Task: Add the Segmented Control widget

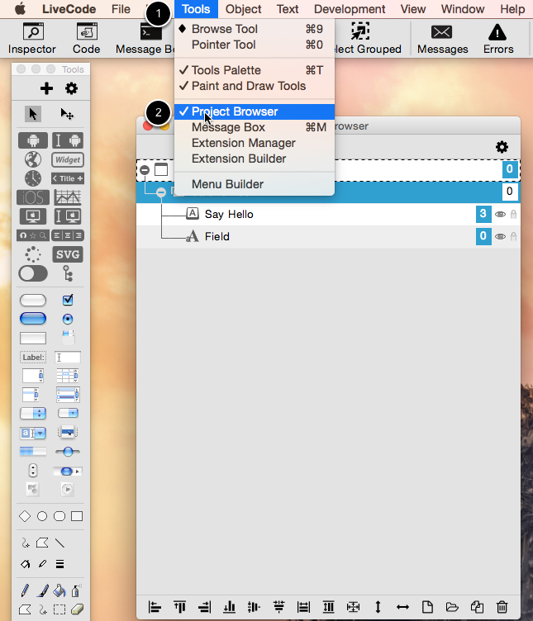Action: coord(68,235)
